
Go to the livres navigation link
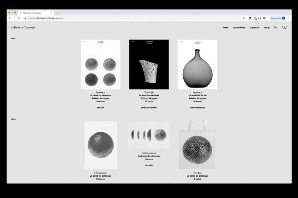coord(226,27)
